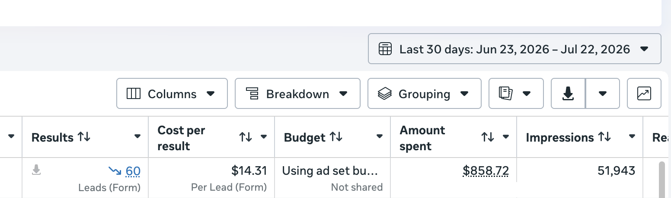Open the Grouping dropdown

coord(425,93)
